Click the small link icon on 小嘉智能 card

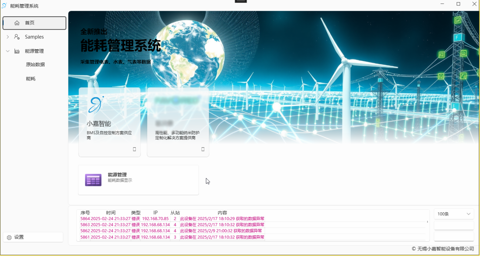[134, 149]
